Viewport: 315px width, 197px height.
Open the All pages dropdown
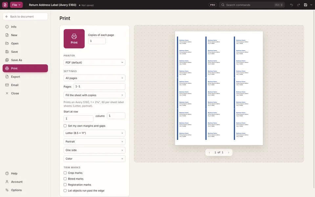click(x=94, y=78)
